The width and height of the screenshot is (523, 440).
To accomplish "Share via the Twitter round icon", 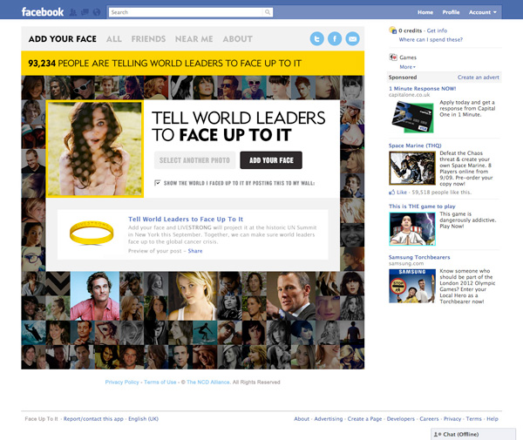I will [317, 38].
